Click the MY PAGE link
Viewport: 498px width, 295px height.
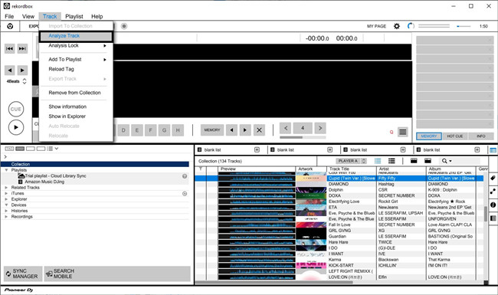[x=376, y=26]
